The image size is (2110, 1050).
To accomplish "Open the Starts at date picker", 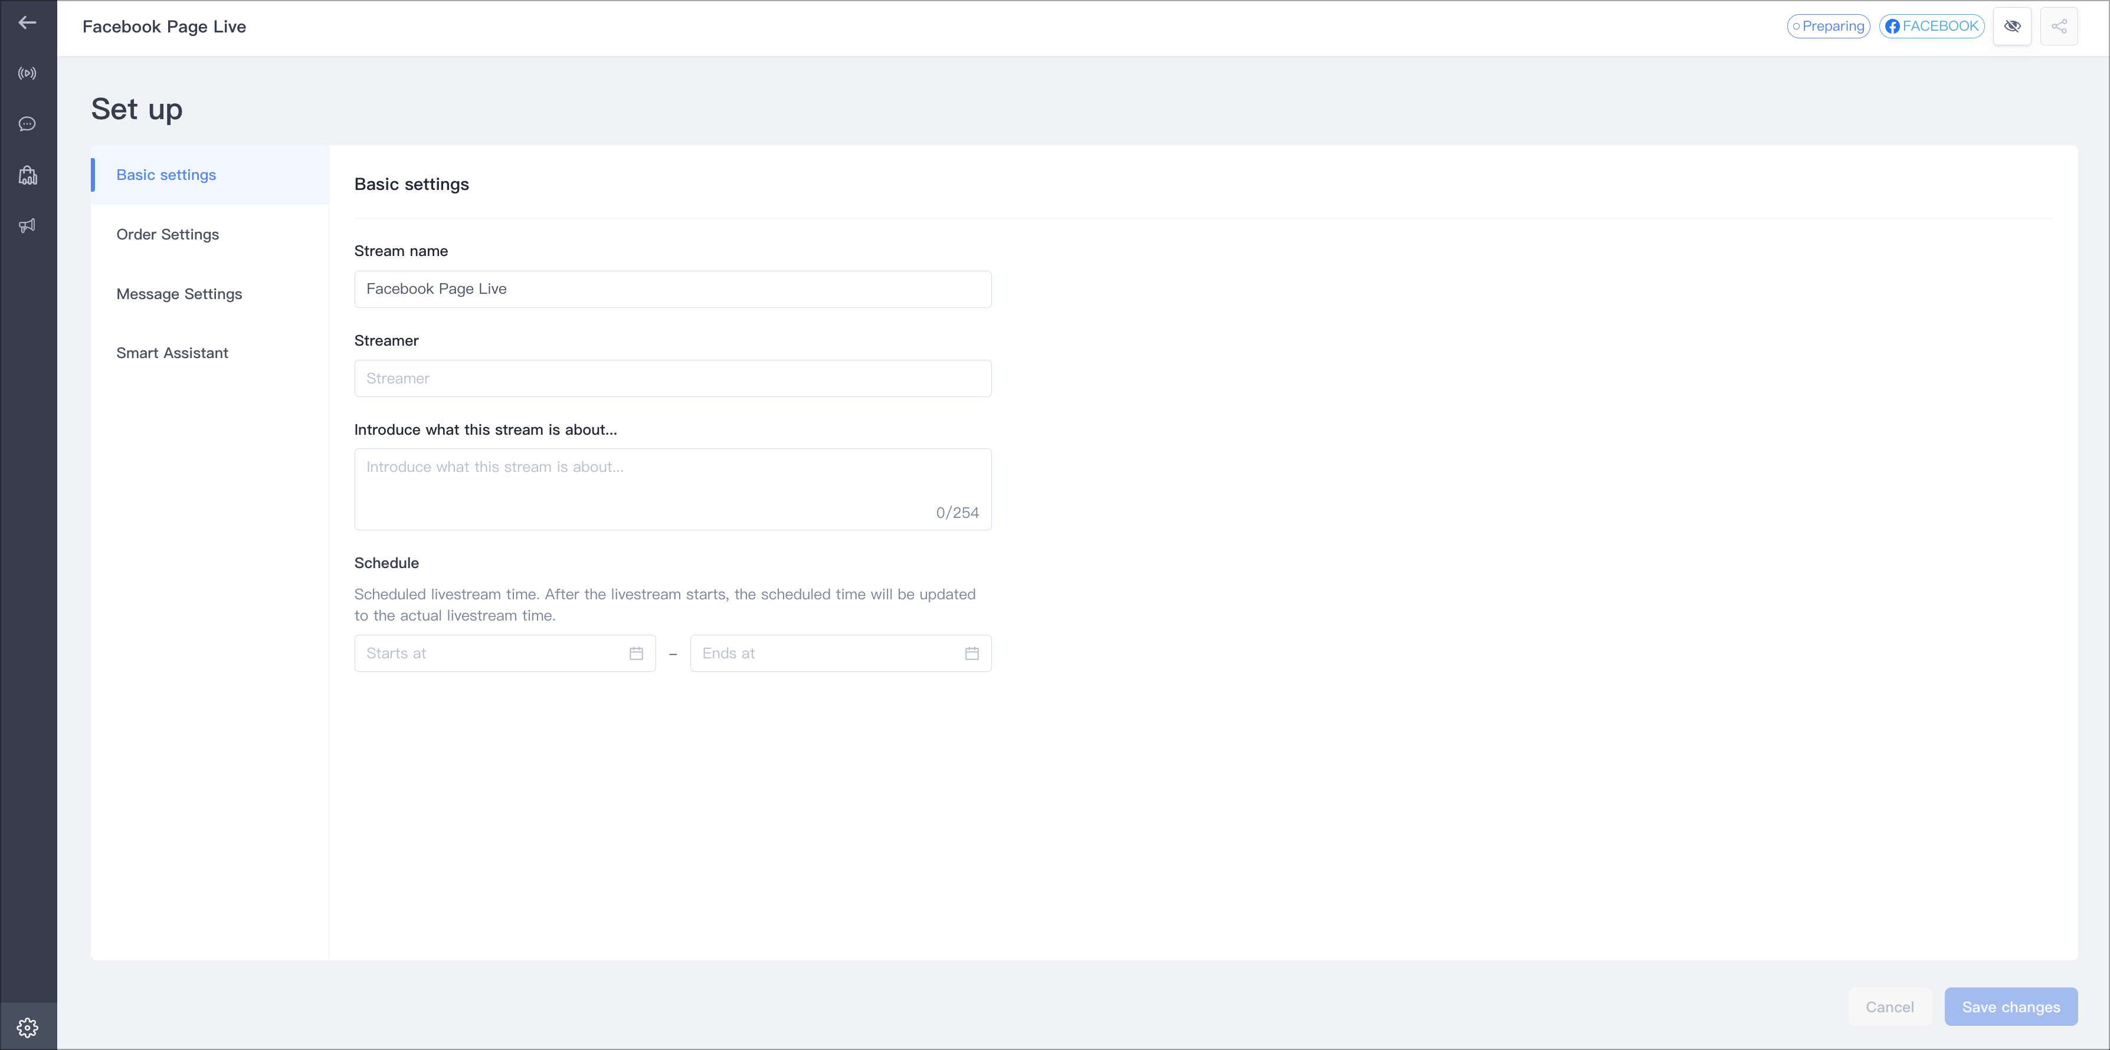I will pos(504,654).
